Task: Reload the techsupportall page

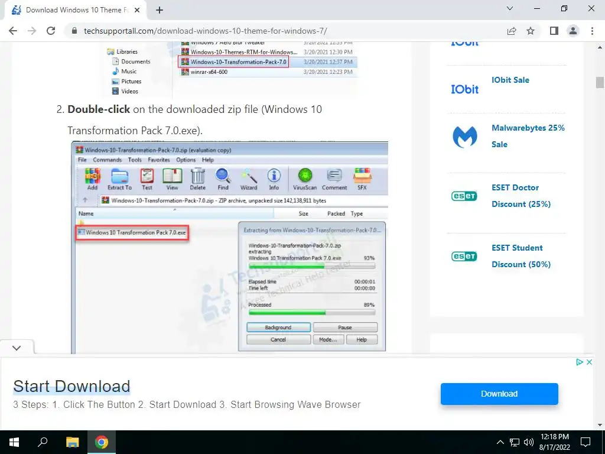Action: 51,31
